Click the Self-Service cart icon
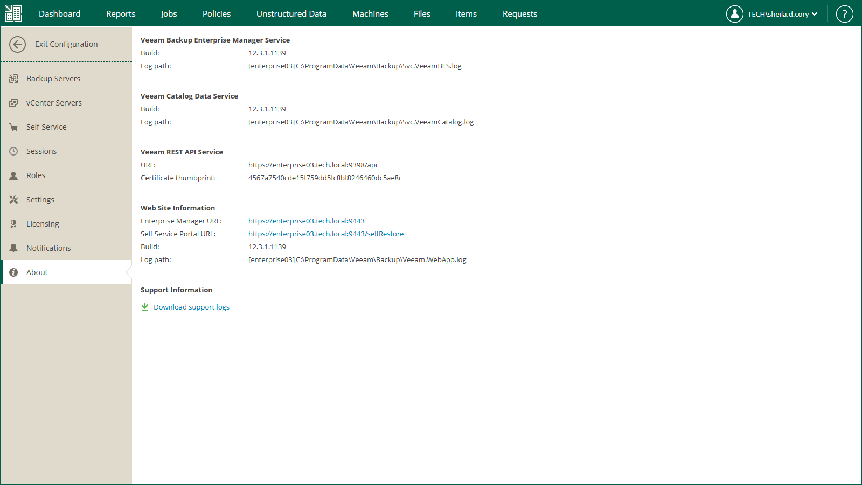862x485 pixels. tap(13, 127)
